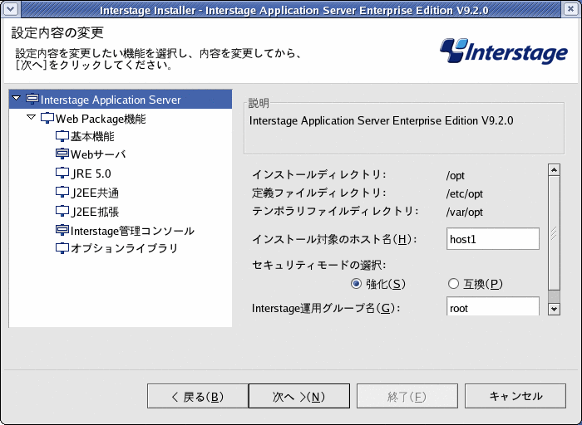Click the settings scrollbar up arrow

tap(555, 170)
